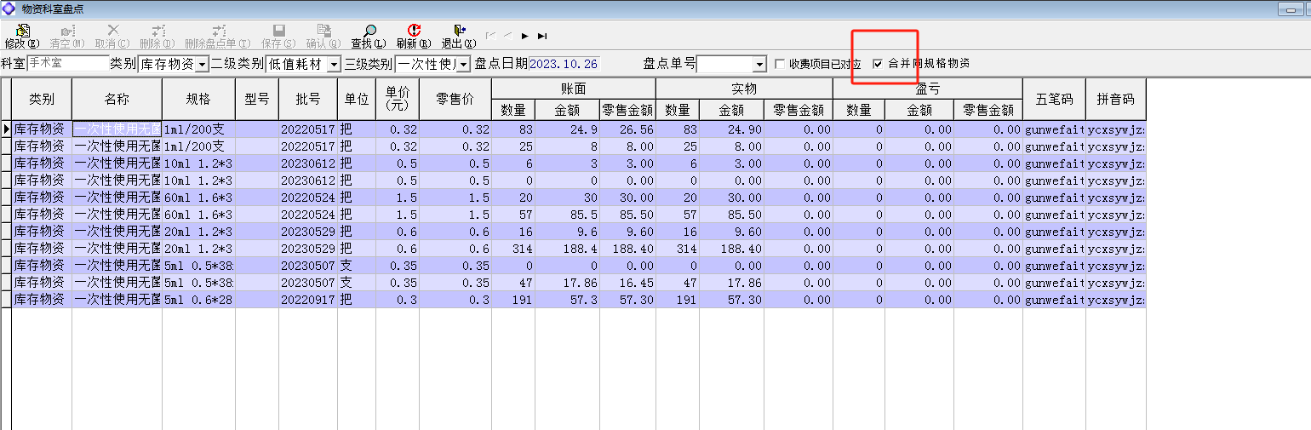Open the 三级类别 一次性使用 dropdown
Screen dimensions: 1311x430
(463, 64)
